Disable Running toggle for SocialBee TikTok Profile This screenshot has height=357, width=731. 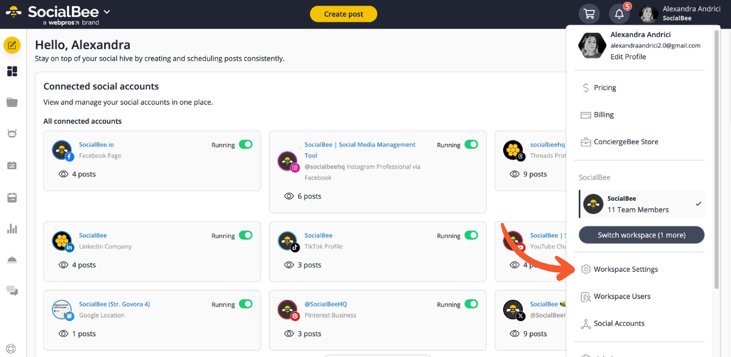click(x=471, y=235)
